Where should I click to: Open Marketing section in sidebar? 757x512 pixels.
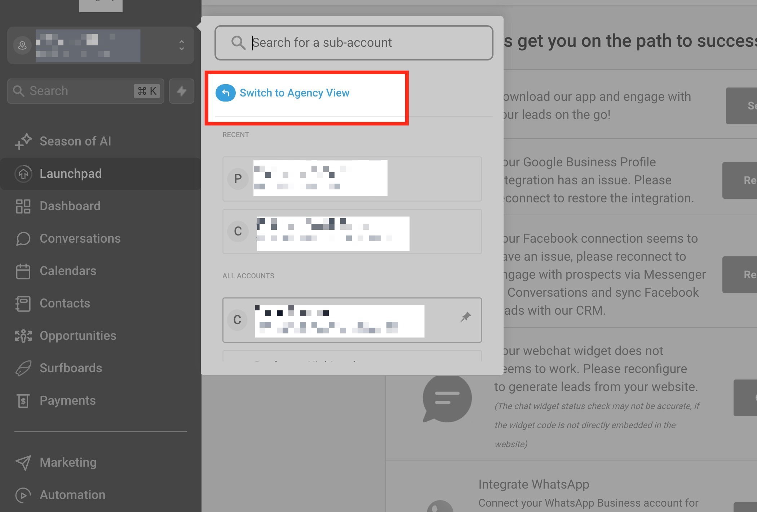68,463
